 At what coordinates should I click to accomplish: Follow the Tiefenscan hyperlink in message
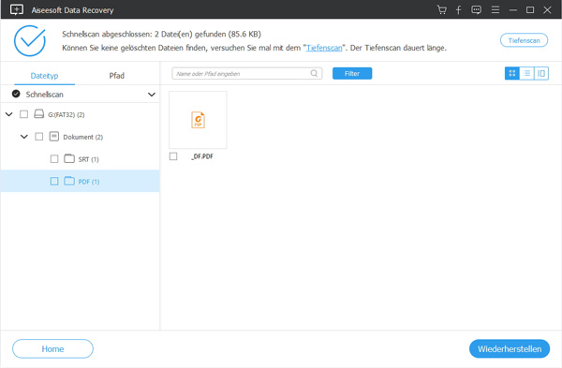coord(324,48)
